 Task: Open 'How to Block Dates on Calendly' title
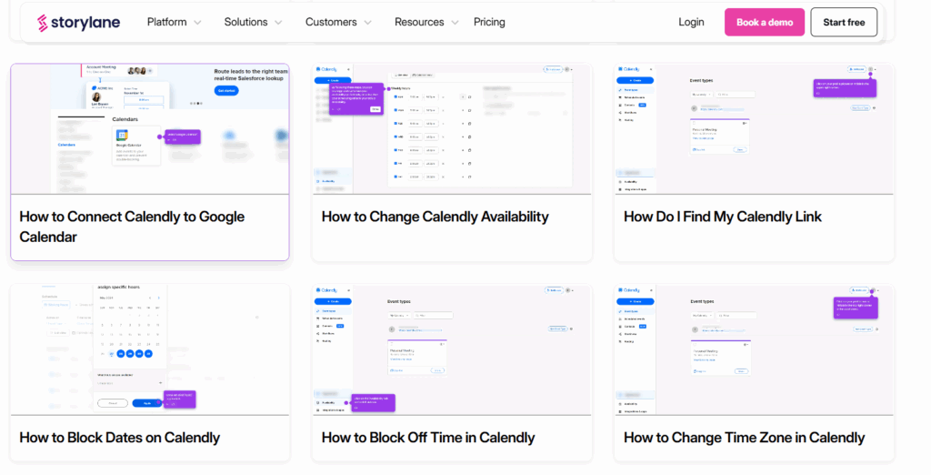120,438
